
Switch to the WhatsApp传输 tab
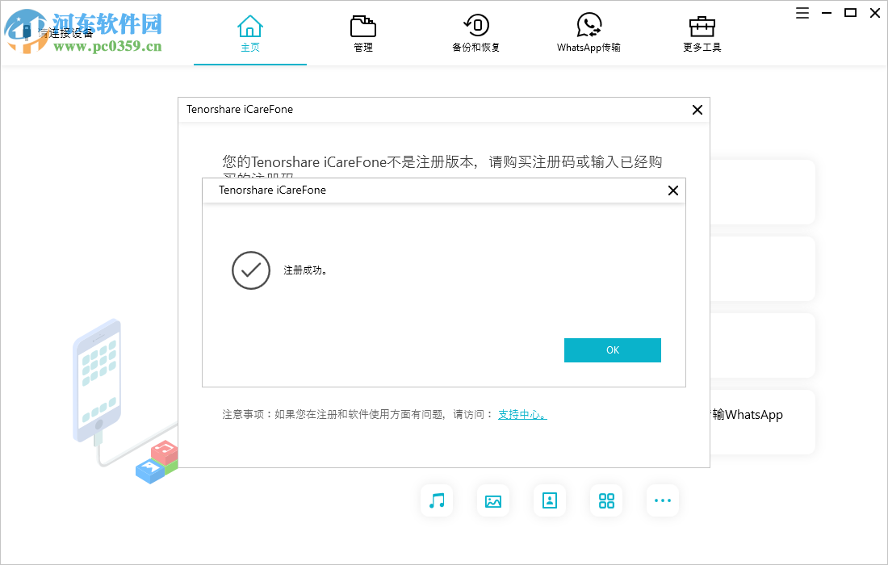(x=589, y=32)
